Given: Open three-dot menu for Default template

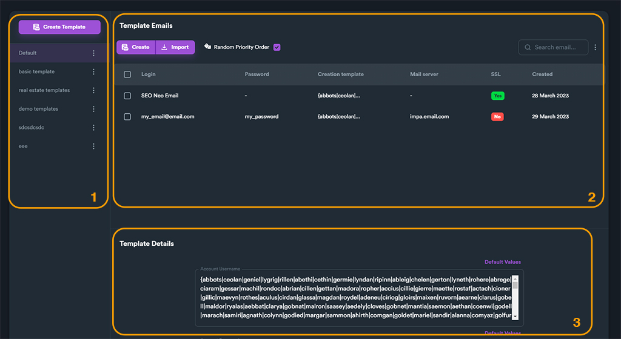Looking at the screenshot, I should tap(93, 53).
